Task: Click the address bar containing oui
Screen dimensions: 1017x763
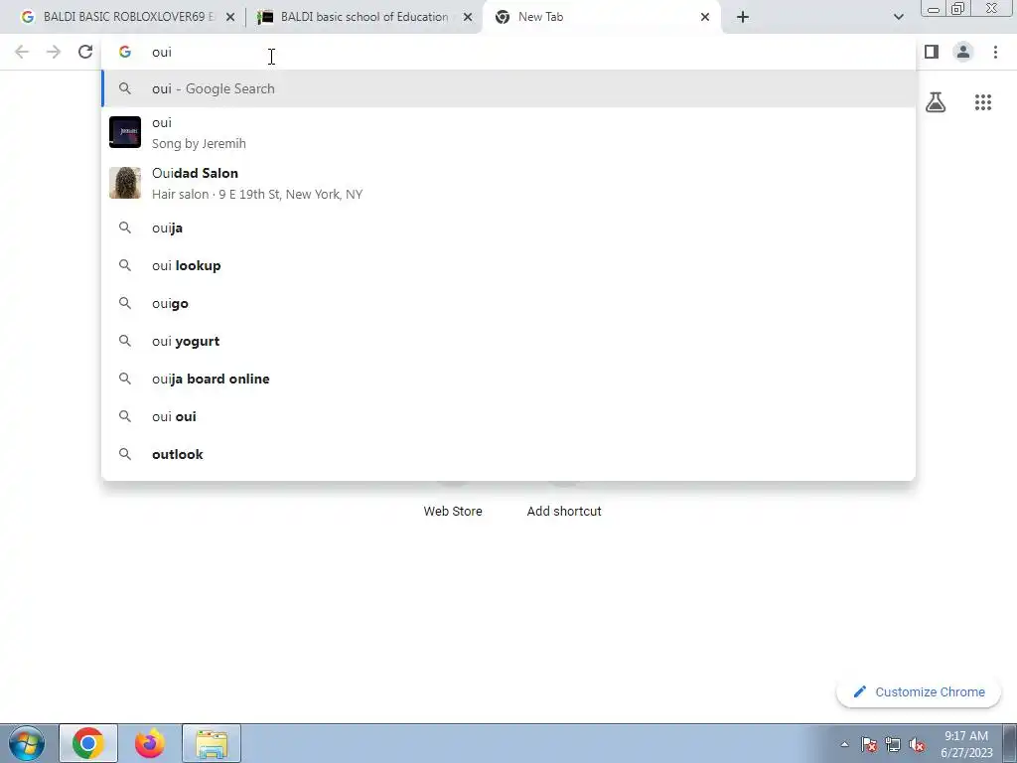Action: [508, 52]
